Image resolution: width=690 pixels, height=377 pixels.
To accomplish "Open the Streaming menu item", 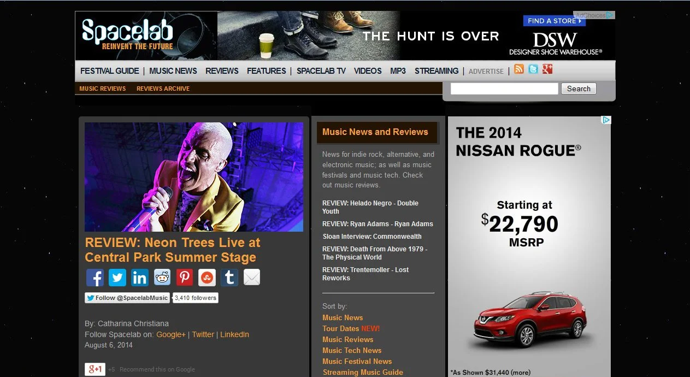I will (437, 71).
